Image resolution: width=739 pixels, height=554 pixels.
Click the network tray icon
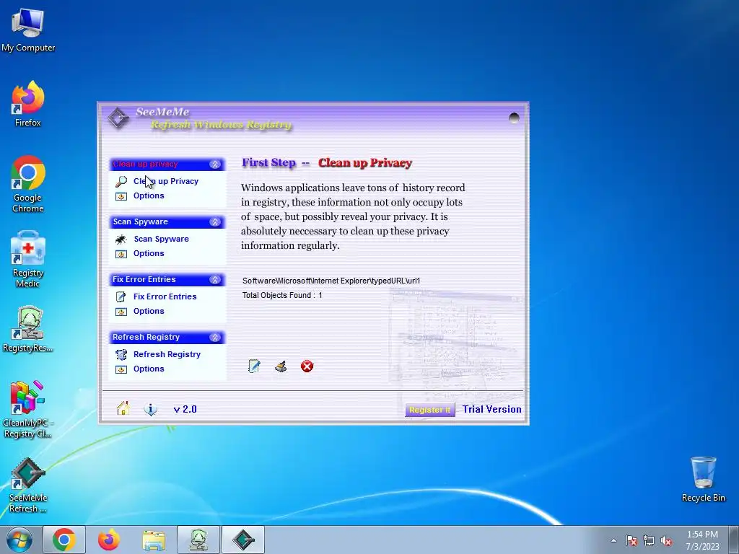(649, 541)
